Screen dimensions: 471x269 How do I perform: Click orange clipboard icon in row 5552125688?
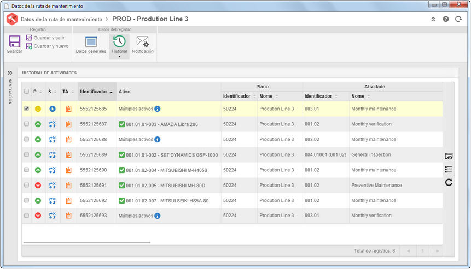click(x=68, y=139)
